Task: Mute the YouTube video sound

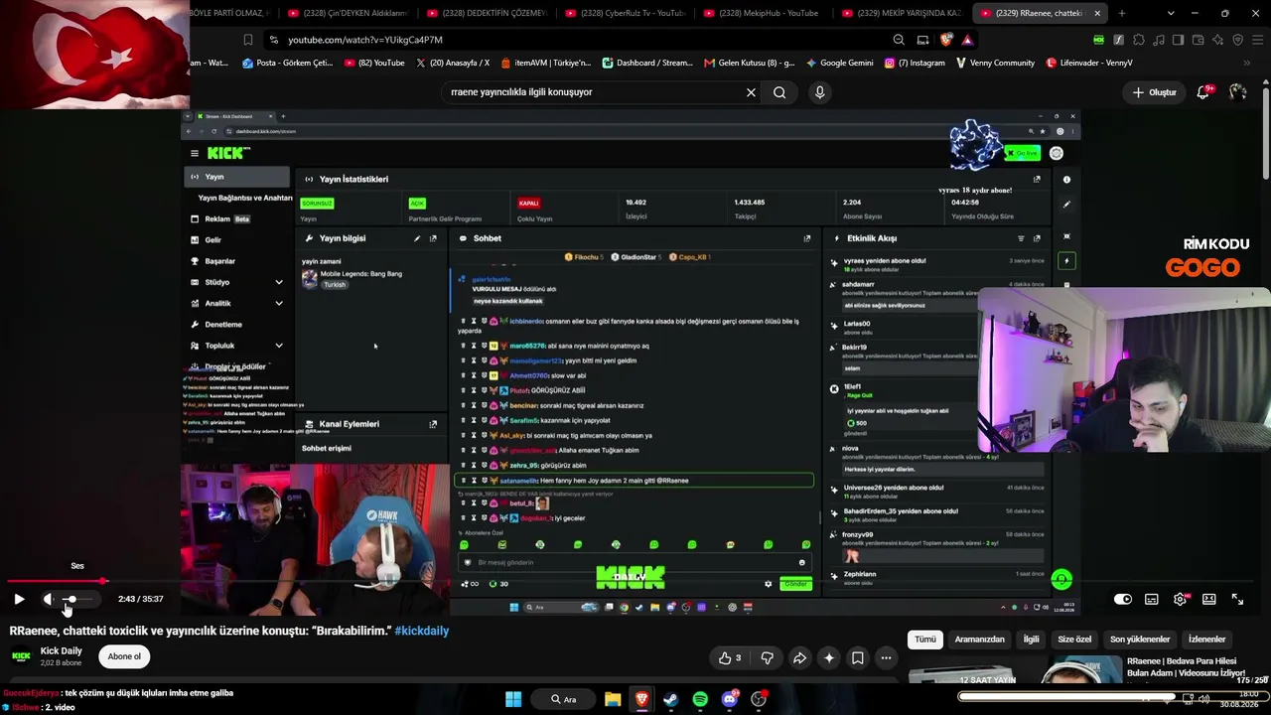Action: [x=48, y=599]
